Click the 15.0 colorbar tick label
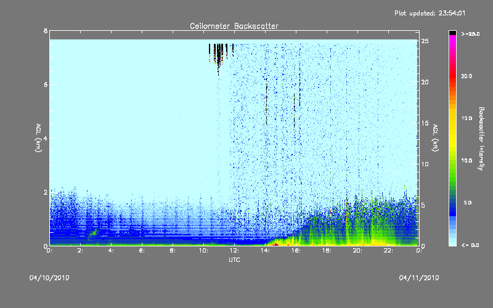This screenshot has height=308, width=493. [467, 118]
